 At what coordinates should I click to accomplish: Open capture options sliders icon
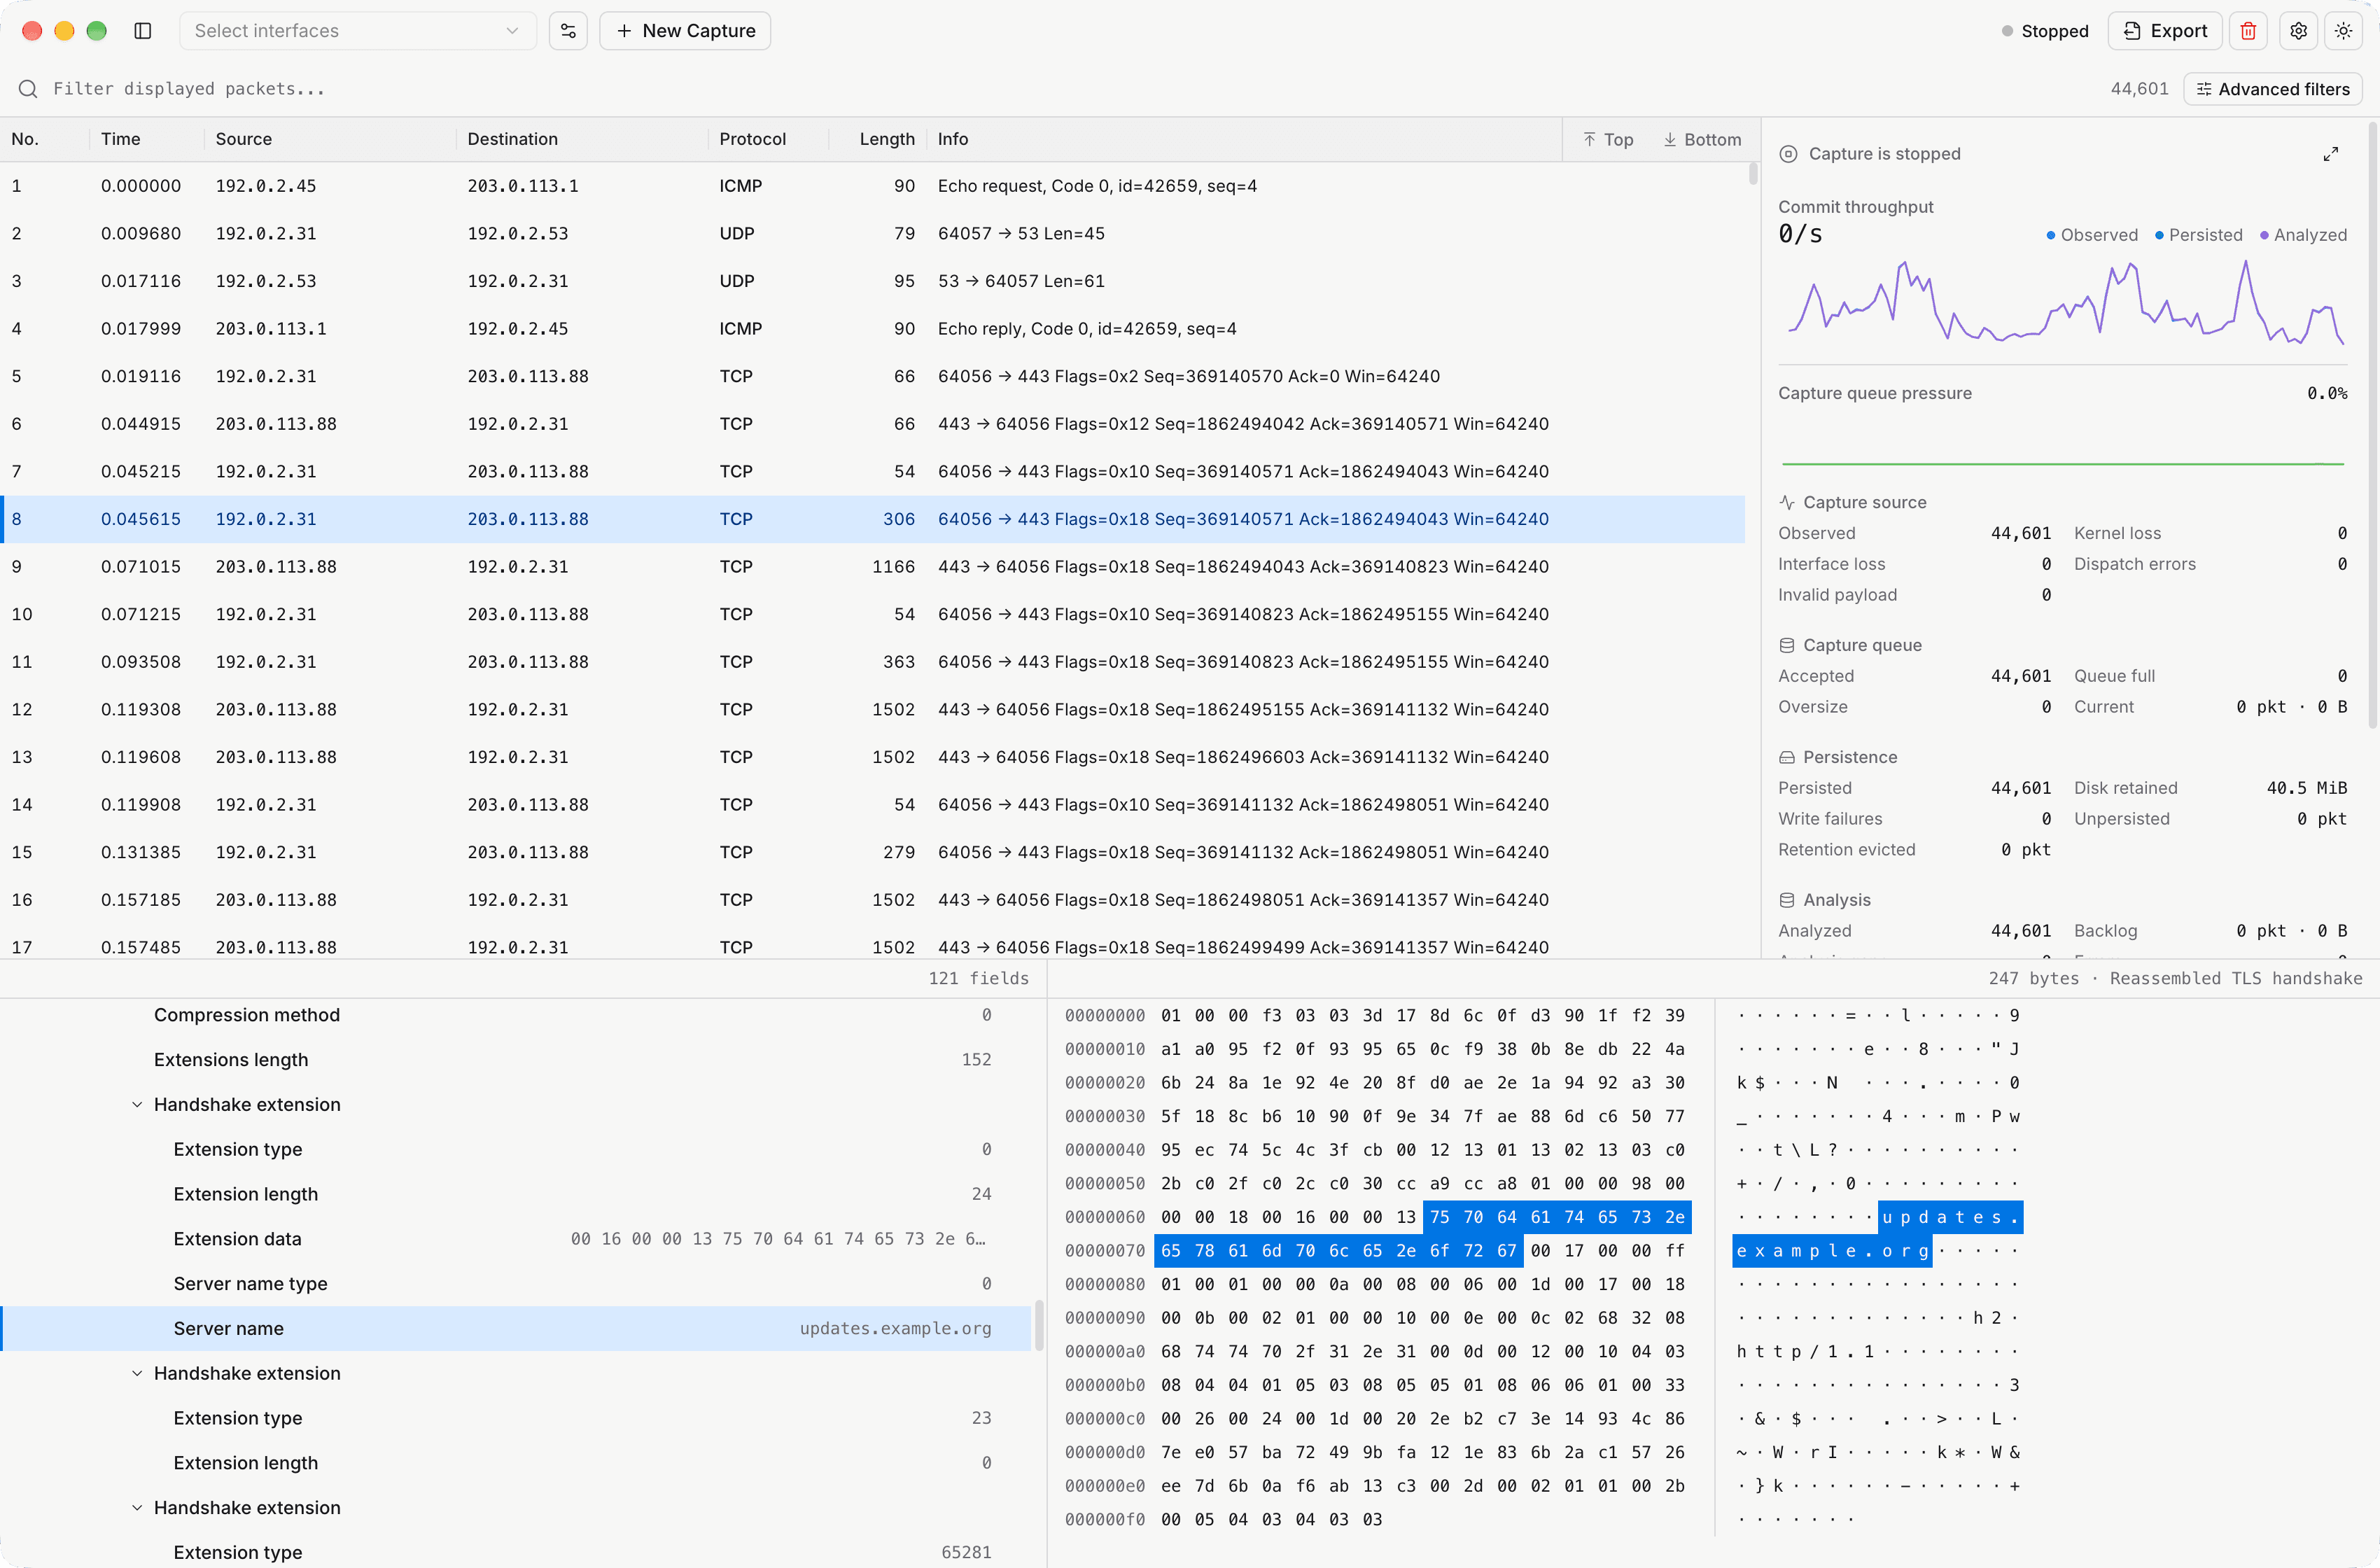568,31
